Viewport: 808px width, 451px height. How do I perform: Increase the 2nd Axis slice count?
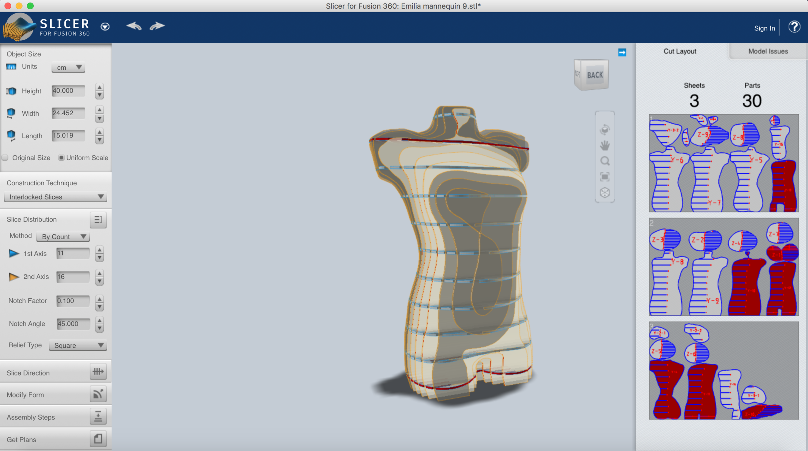(x=100, y=273)
